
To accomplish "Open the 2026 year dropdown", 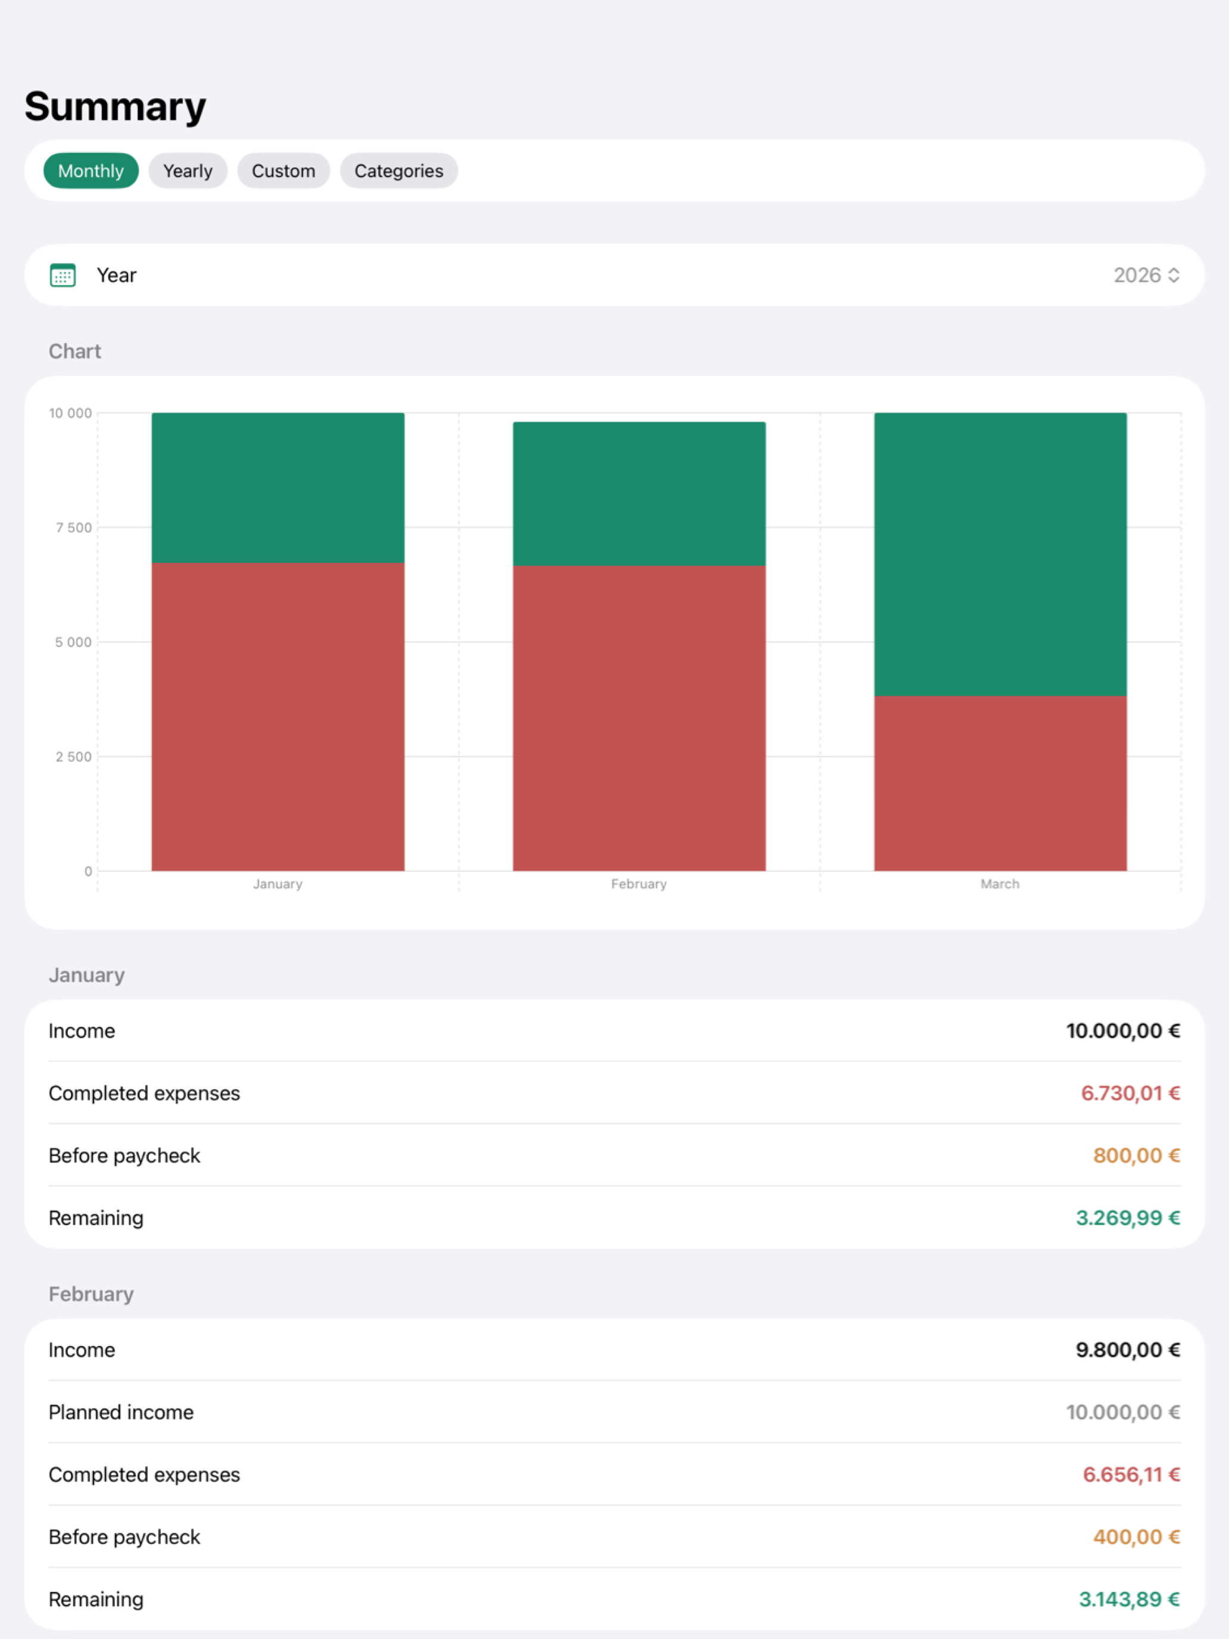I will click(1146, 275).
